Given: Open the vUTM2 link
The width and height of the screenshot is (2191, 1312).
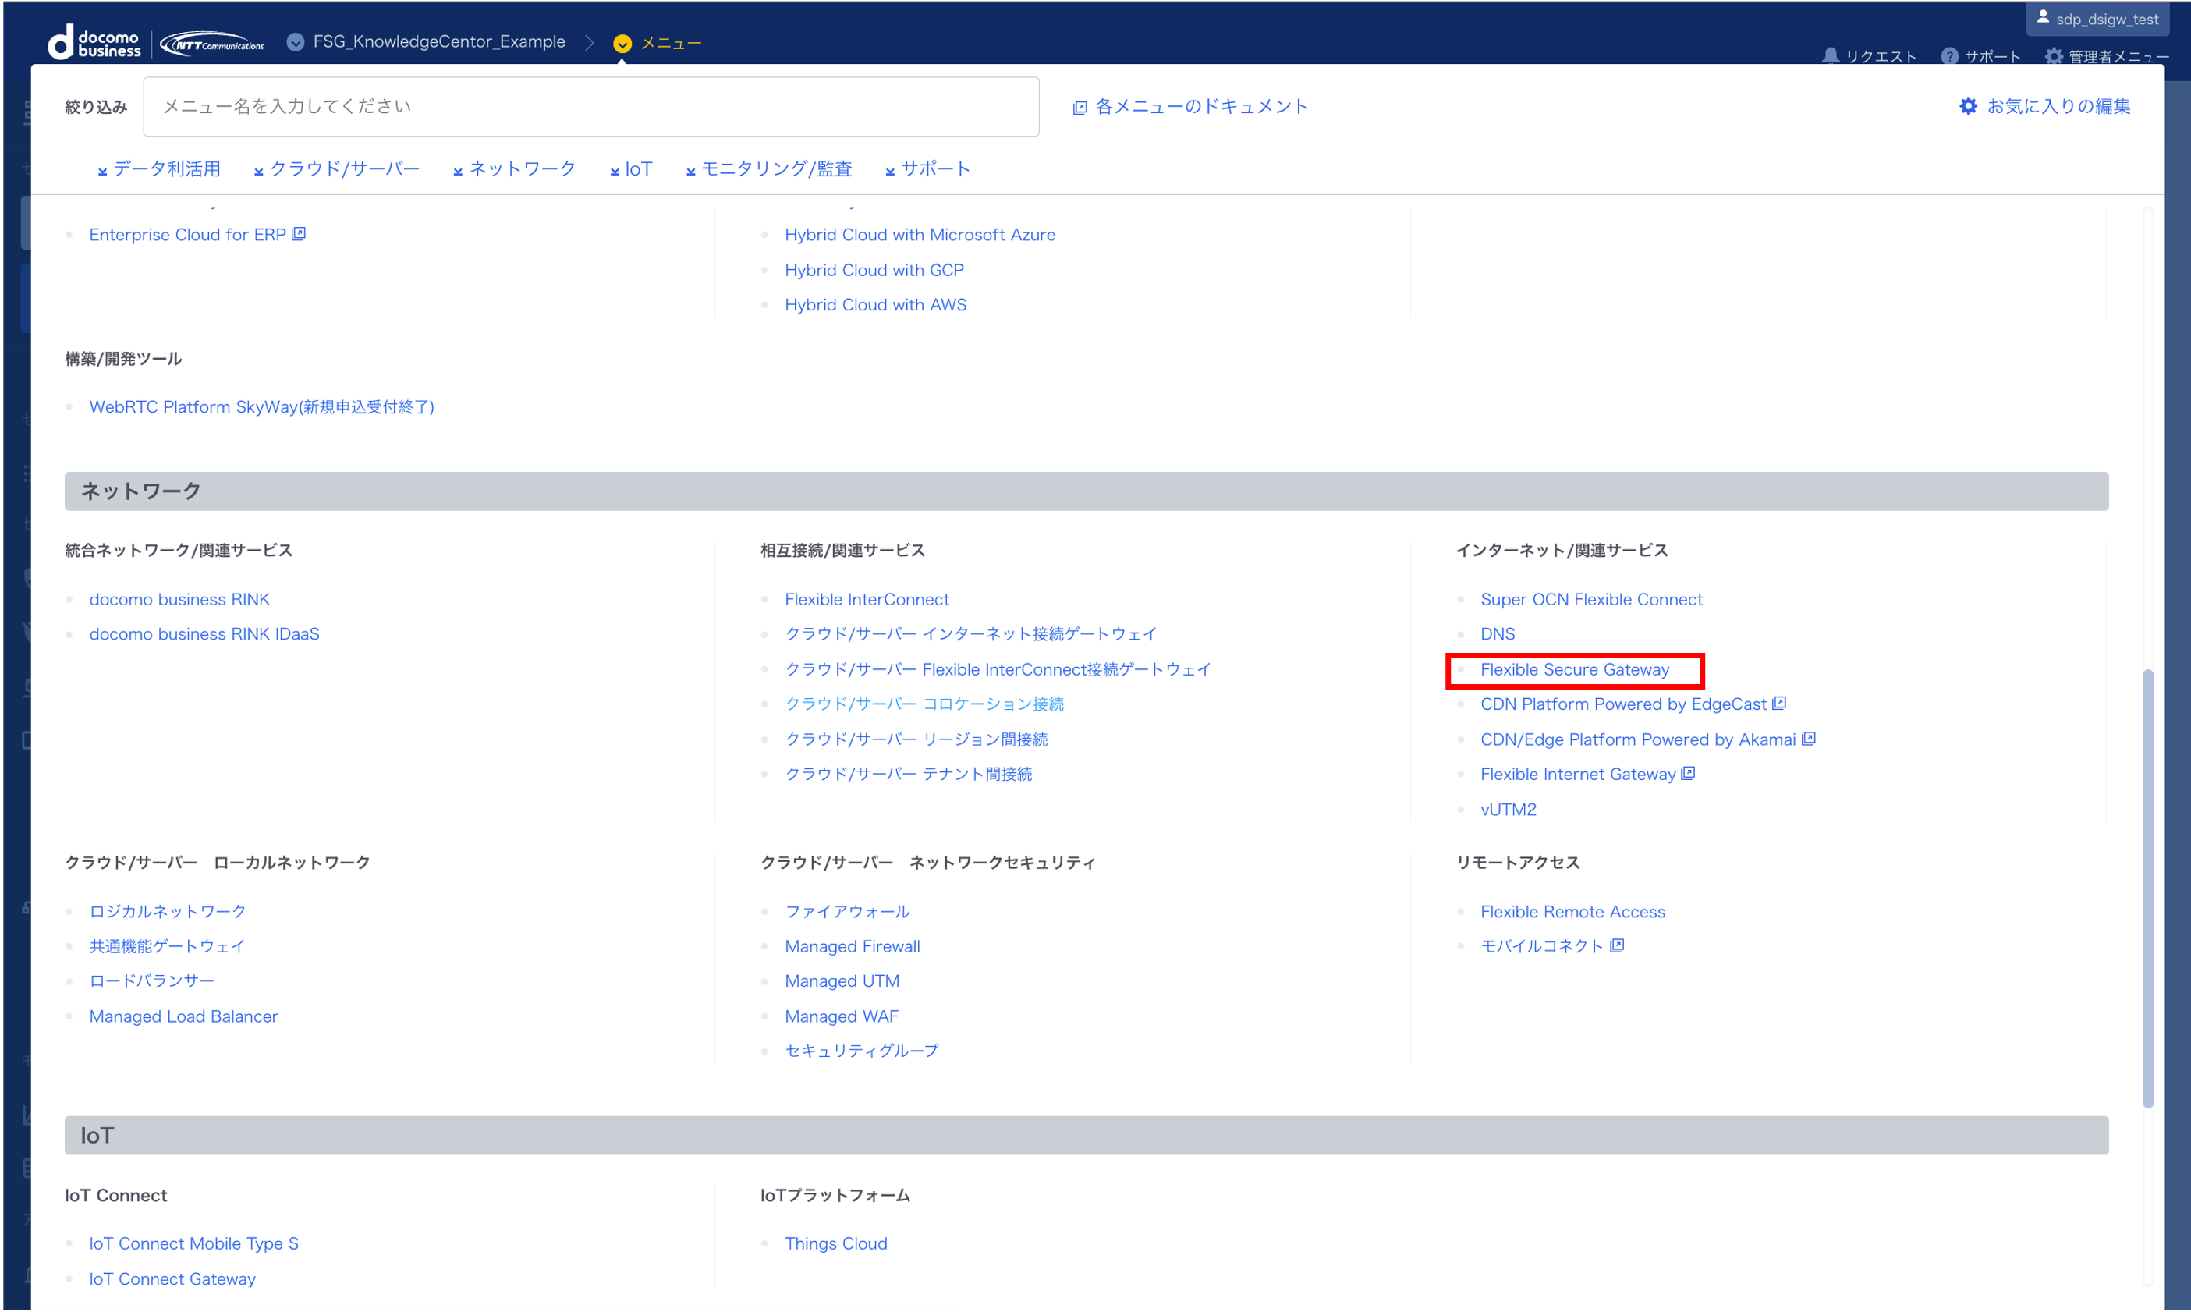Looking at the screenshot, I should pyautogui.click(x=1508, y=809).
